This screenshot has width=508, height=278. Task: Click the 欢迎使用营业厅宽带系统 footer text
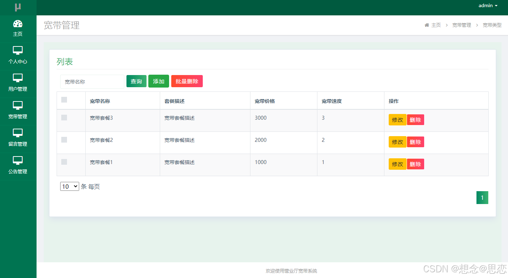291,271
